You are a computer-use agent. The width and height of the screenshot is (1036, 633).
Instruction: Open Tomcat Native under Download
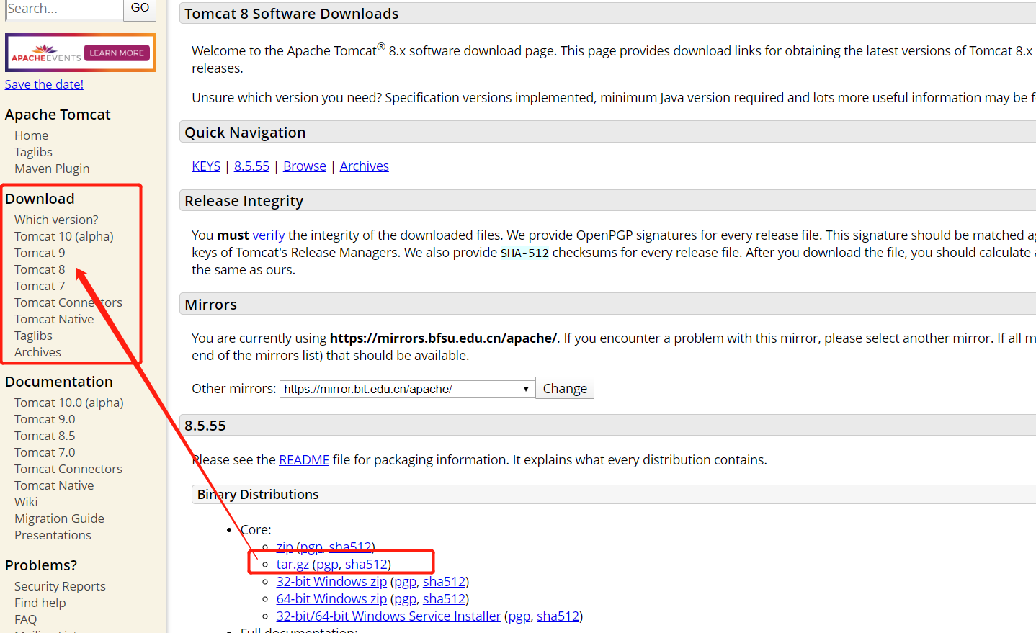[x=54, y=319]
